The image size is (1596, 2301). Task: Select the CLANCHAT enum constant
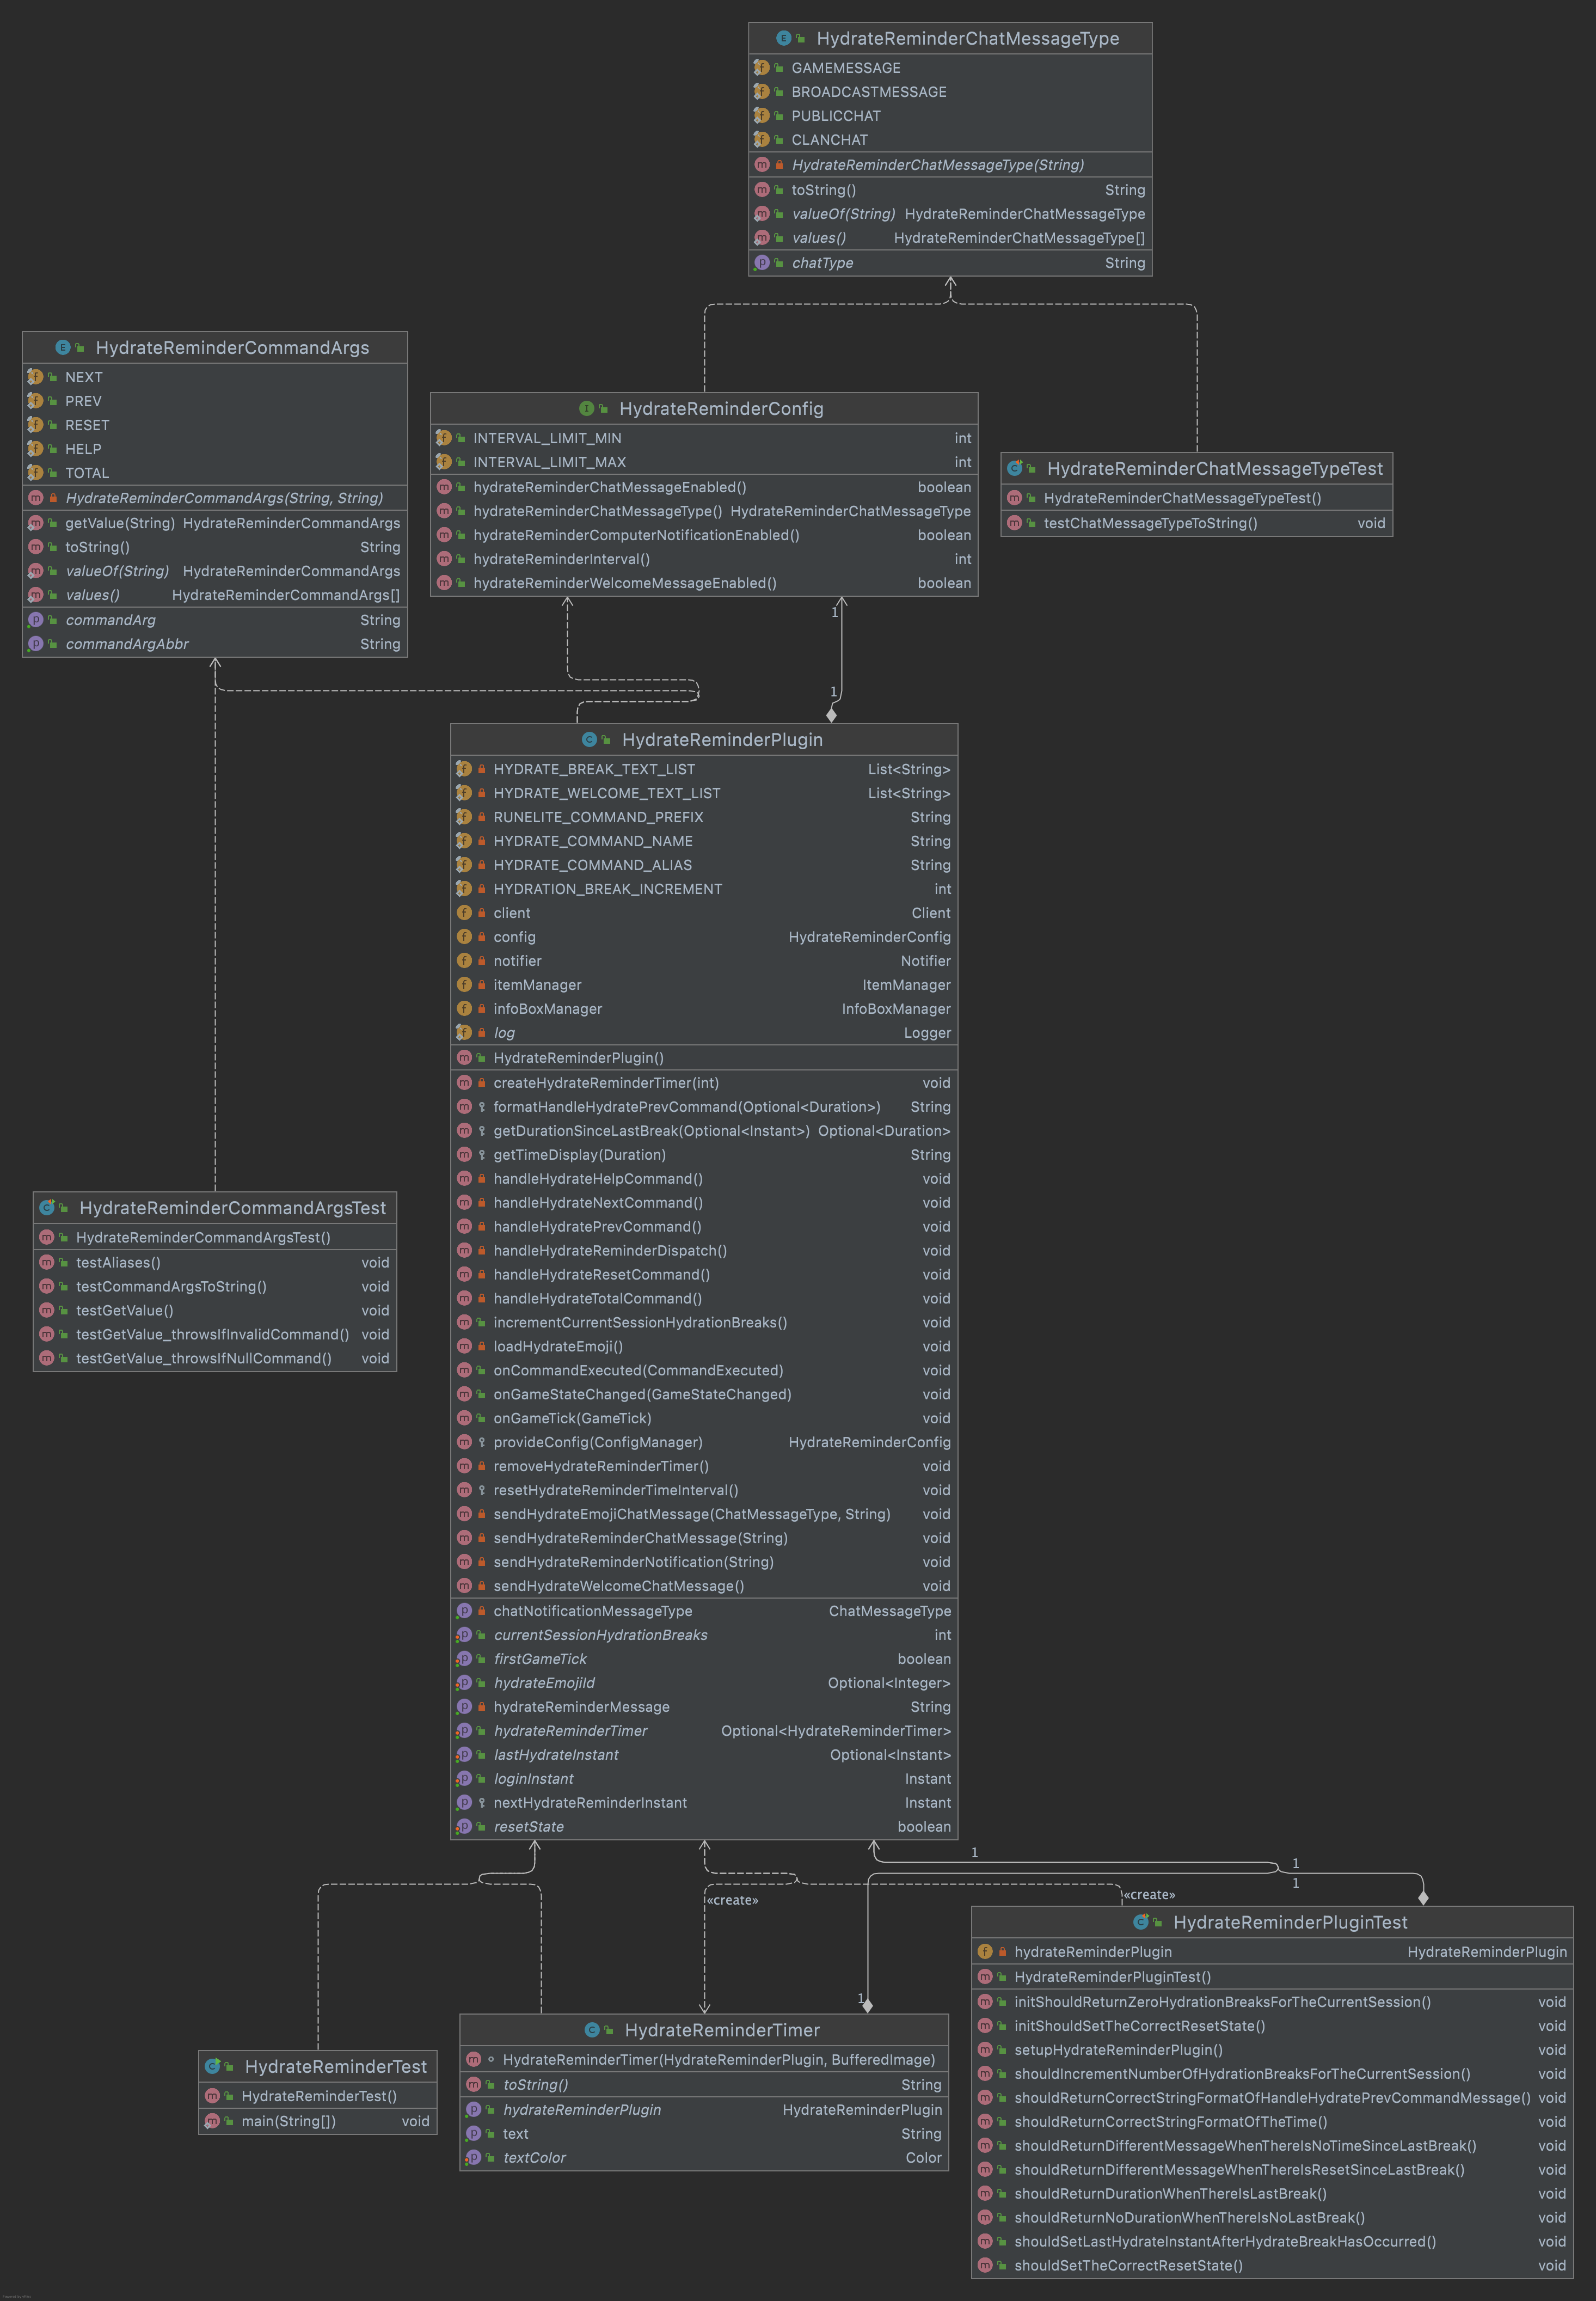829,140
